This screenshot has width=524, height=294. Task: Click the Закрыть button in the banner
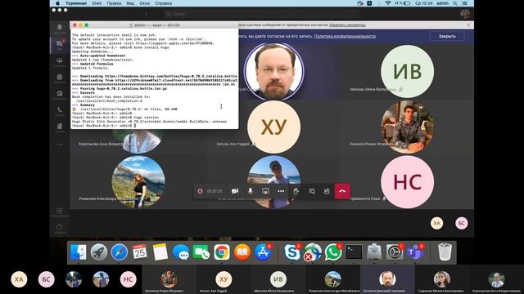coord(447,36)
